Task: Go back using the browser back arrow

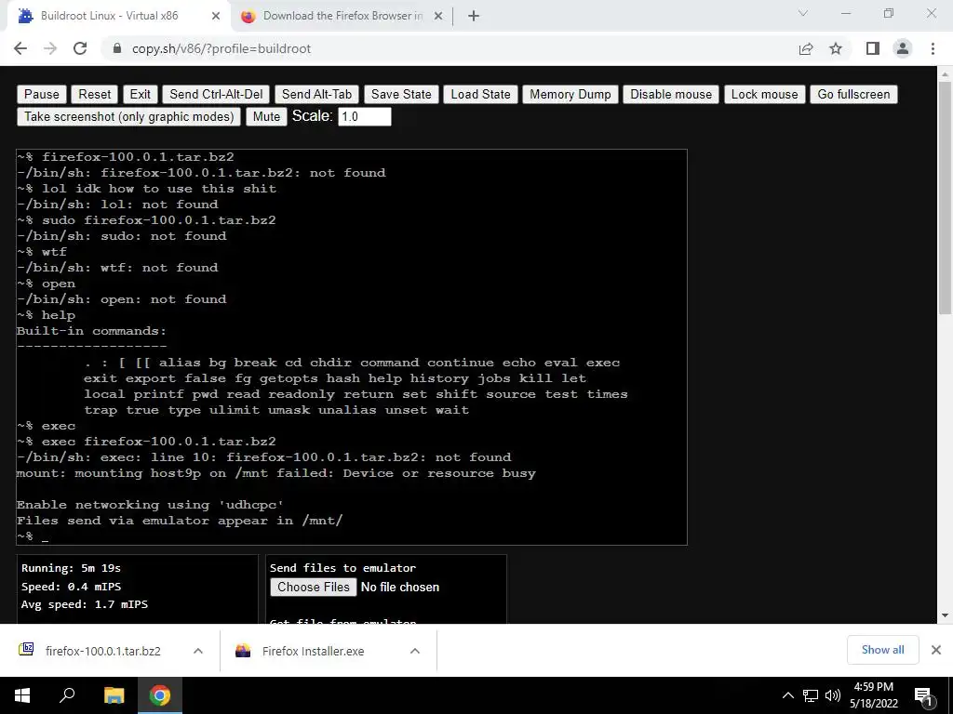Action: point(20,48)
